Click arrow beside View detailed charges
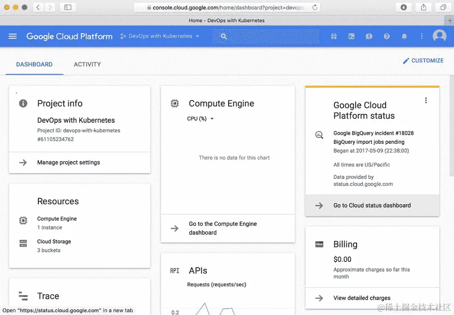This screenshot has width=454, height=315. pyautogui.click(x=319, y=298)
